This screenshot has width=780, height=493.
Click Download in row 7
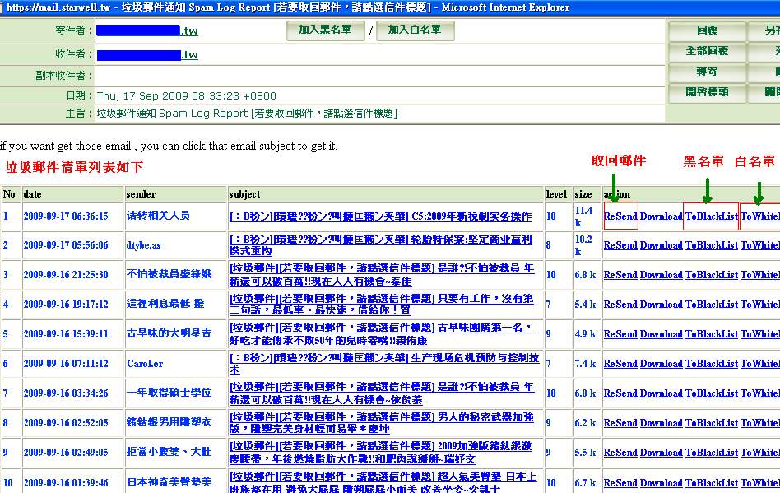(x=662, y=393)
